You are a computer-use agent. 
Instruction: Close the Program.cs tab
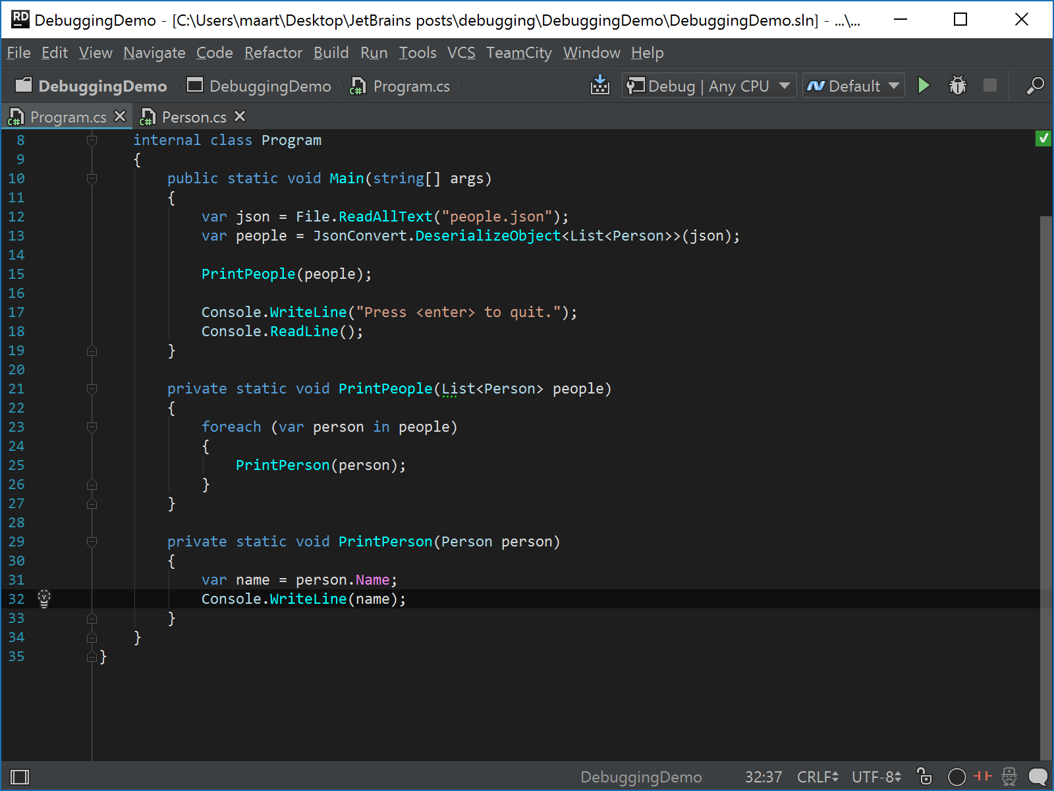point(120,116)
